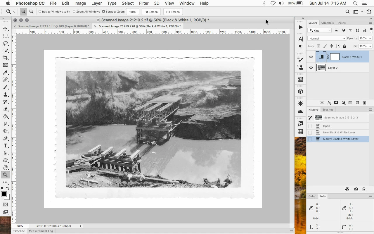Image resolution: width=374 pixels, height=234 pixels.
Task: Click the Fit Screen button
Action: [x=151, y=12]
